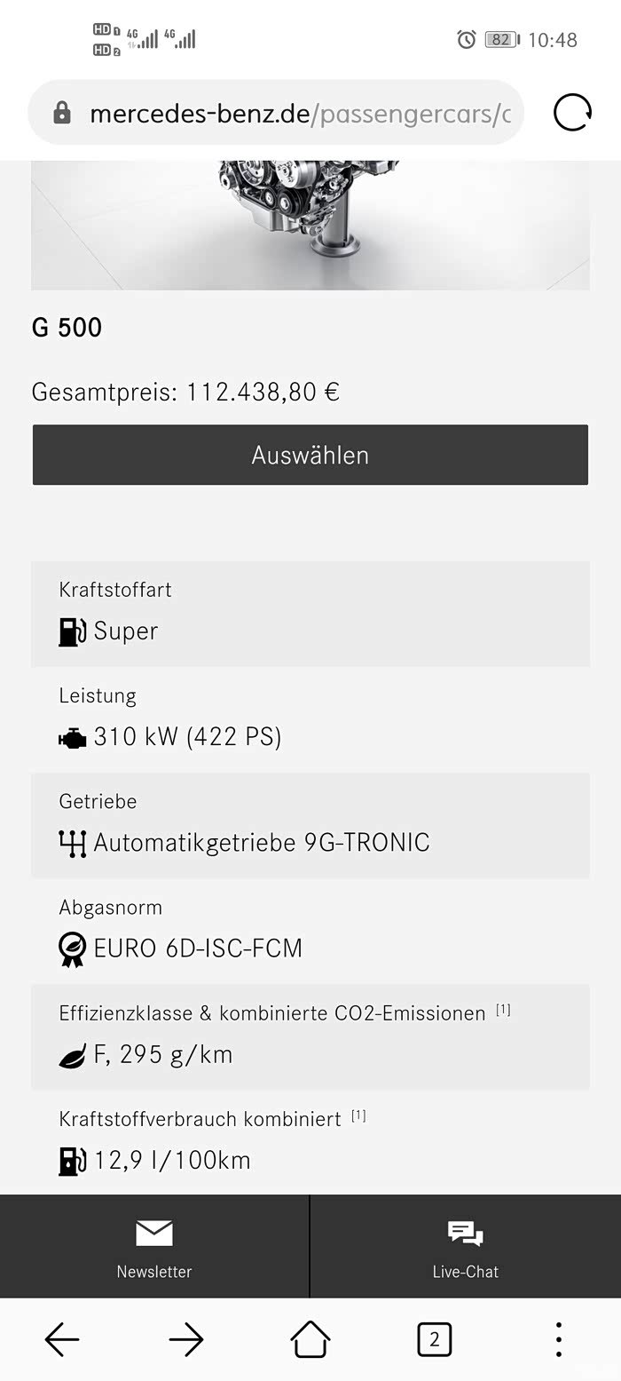Open footnote [1] next to Kraftstoffverbrauch kombiniert
621x1381 pixels.
(358, 1115)
